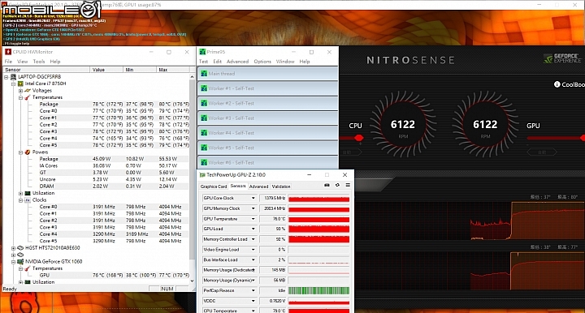Image resolution: width=585 pixels, height=313 pixels.
Task: Click the Worker #5 Self-Test window icon
Action: click(204, 148)
